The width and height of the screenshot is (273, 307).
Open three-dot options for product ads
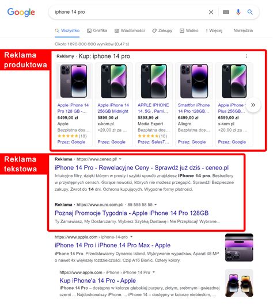247,56
